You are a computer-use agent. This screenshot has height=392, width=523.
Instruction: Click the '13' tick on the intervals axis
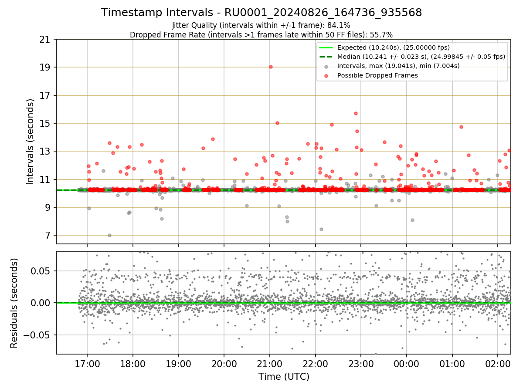coord(45,151)
